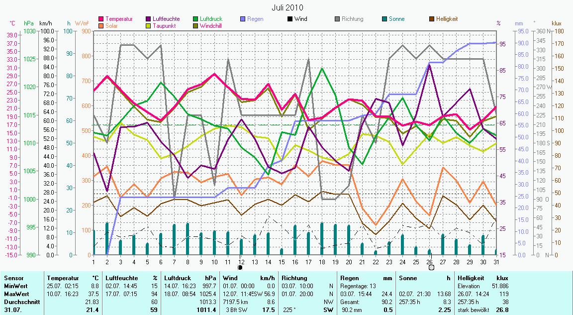Select the Helligkeit legend label
The image size is (573, 315).
[447, 19]
